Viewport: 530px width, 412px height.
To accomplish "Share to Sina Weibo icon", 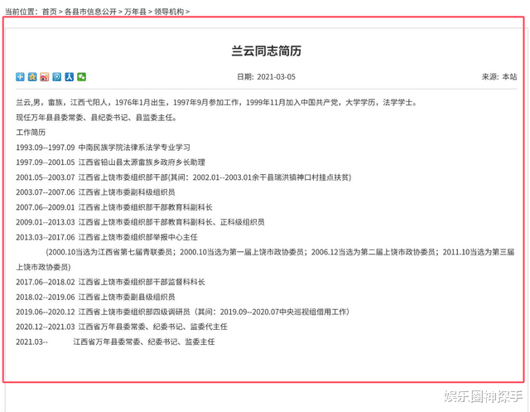I will point(45,77).
